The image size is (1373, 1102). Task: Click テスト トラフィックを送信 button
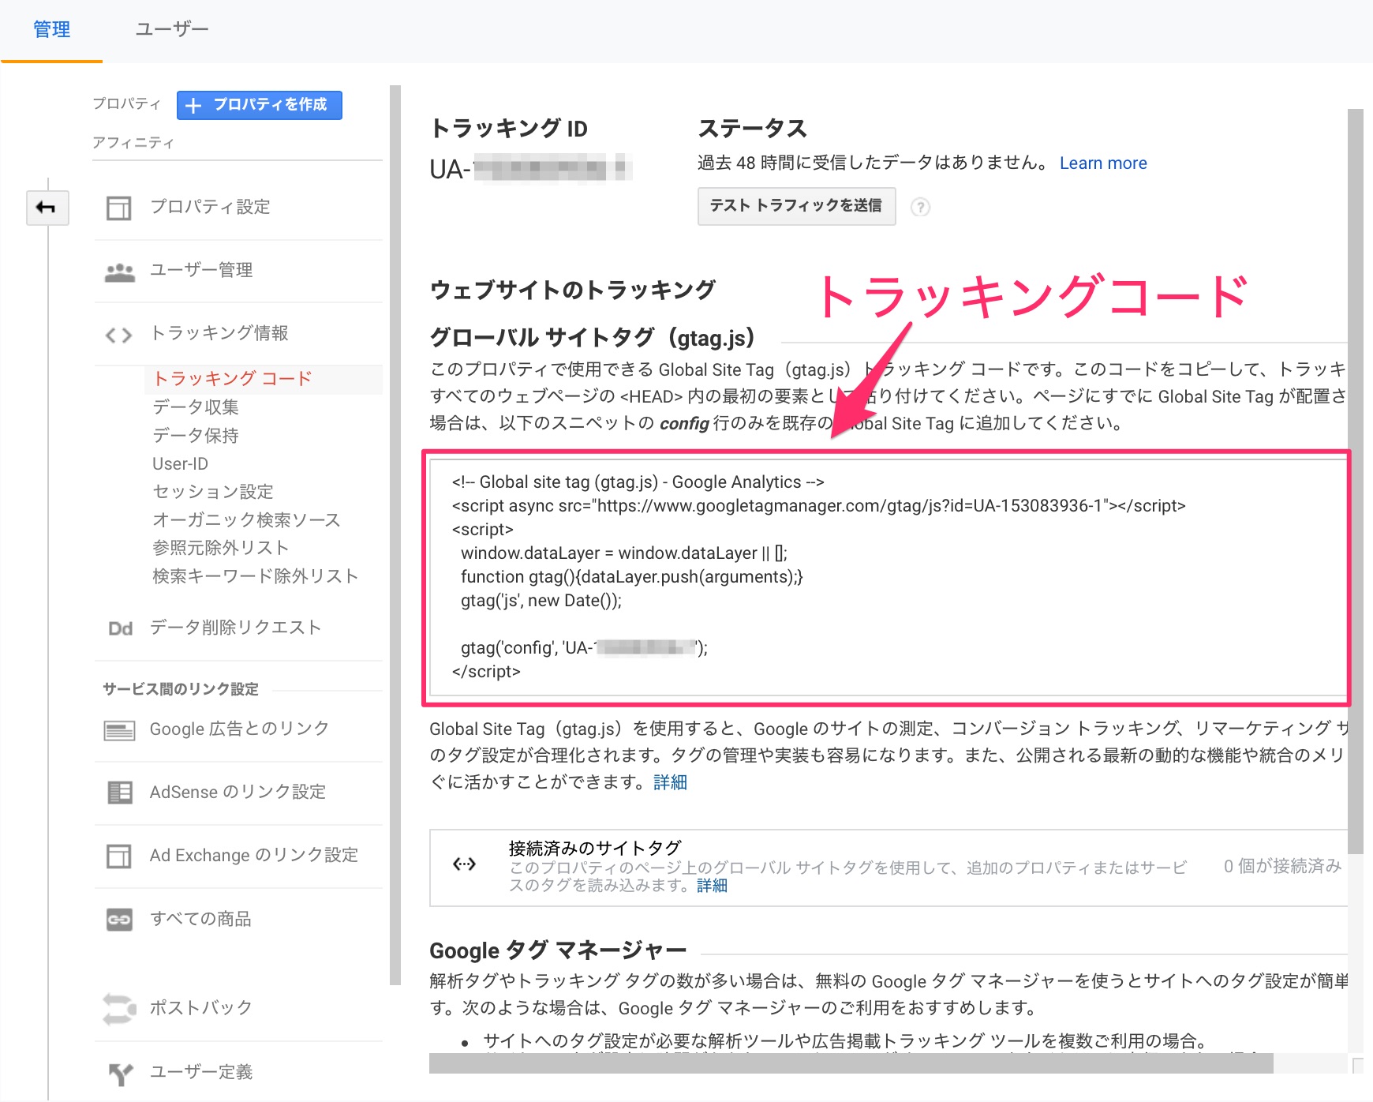(x=795, y=206)
